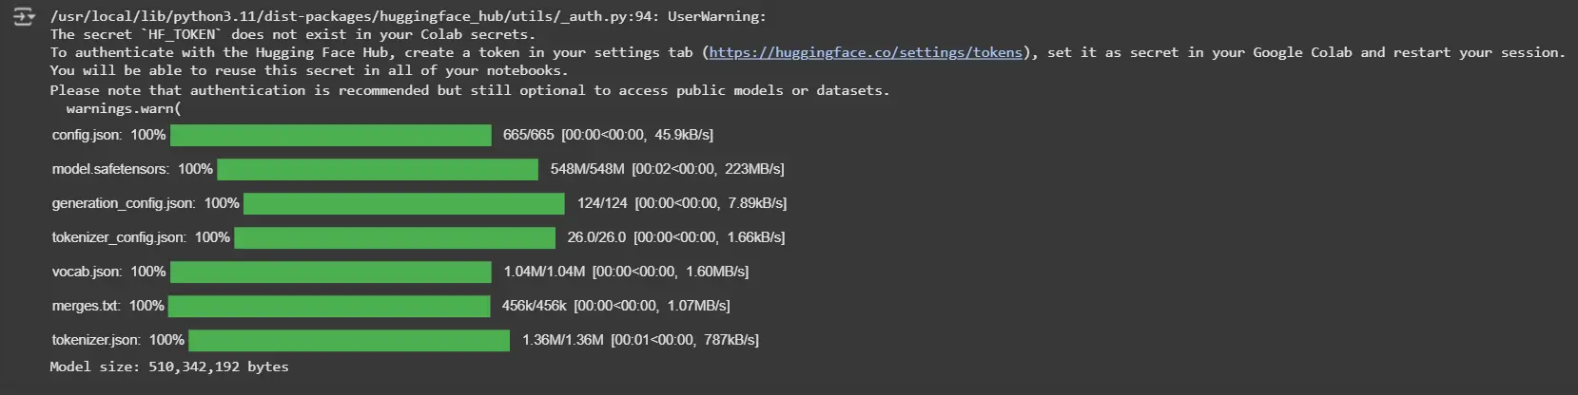Click the generation_config.json progress bar

click(x=404, y=204)
